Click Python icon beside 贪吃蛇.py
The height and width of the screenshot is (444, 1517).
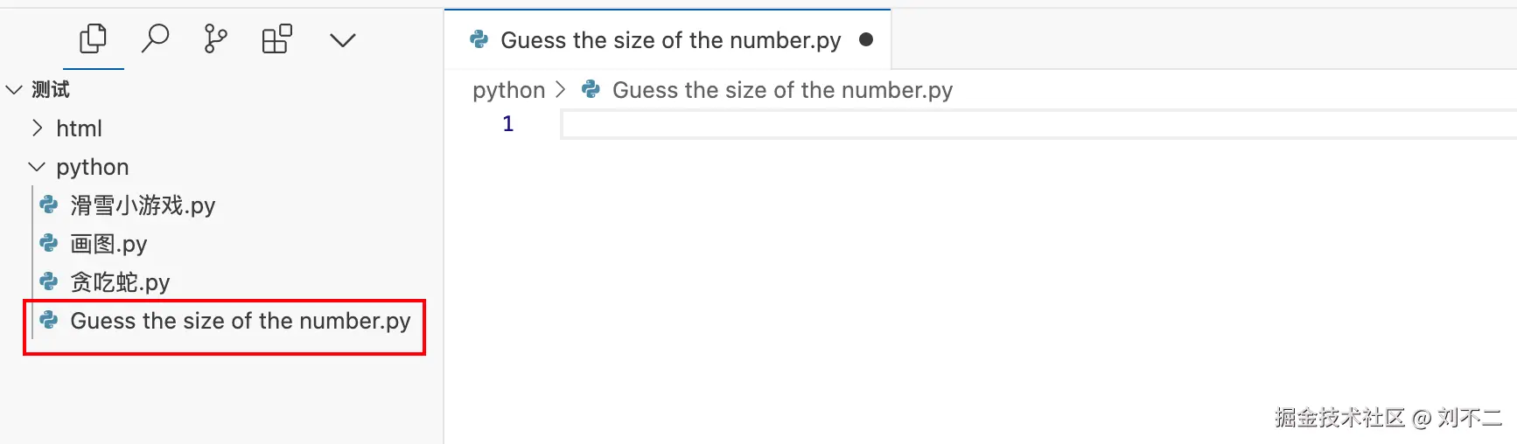point(49,282)
